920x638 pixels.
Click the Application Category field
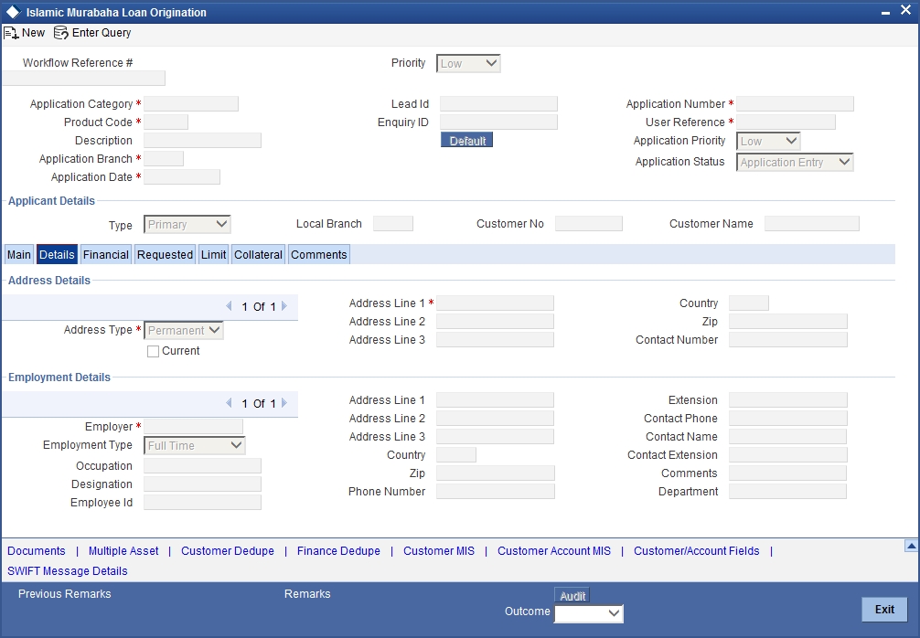point(191,104)
